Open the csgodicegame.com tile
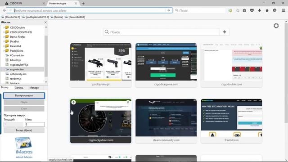The width and height of the screenshot is (288, 162). [x=166, y=65]
